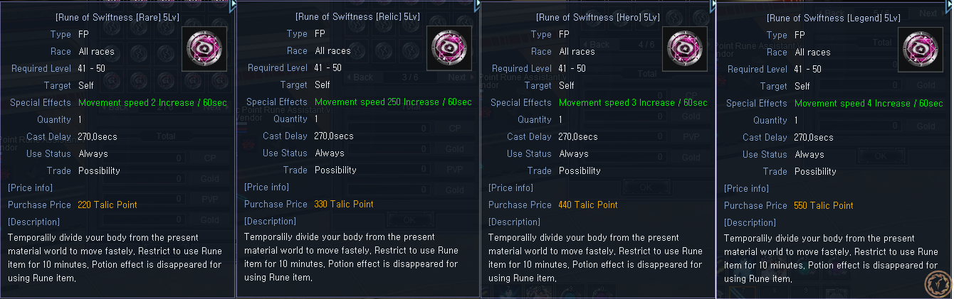Click the Rune of Swiftness [Relic] icon
This screenshot has height=299, width=954.
point(449,48)
